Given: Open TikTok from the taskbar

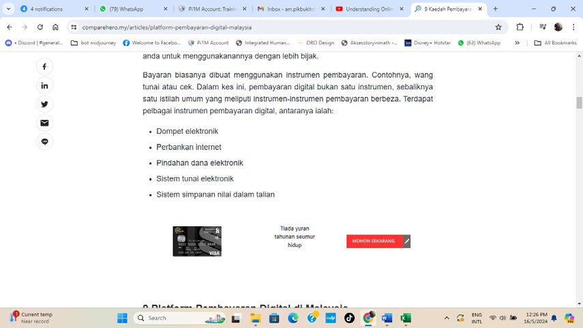Looking at the screenshot, I should click(x=349, y=318).
